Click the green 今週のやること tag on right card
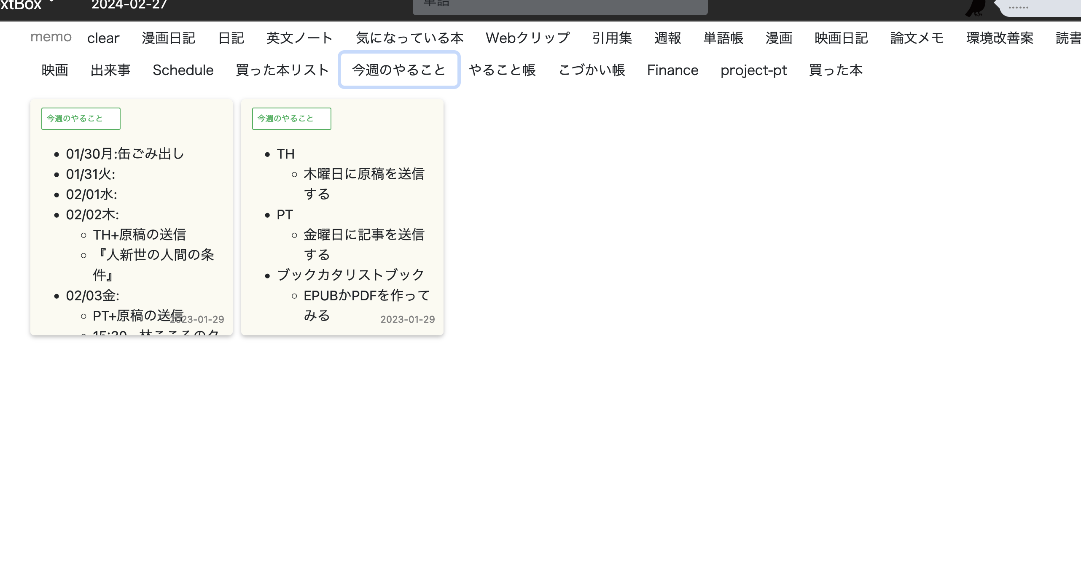Viewport: 1081px width, 588px height. point(291,119)
